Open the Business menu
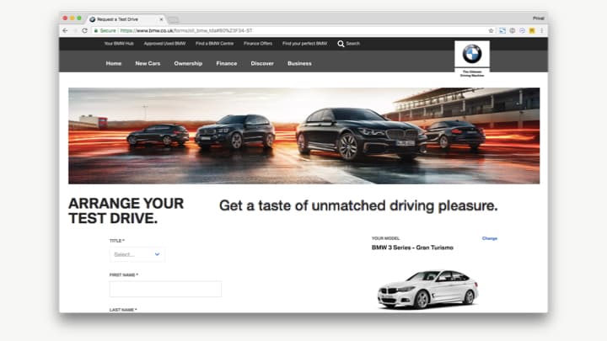The height and width of the screenshot is (341, 607). pyautogui.click(x=299, y=63)
